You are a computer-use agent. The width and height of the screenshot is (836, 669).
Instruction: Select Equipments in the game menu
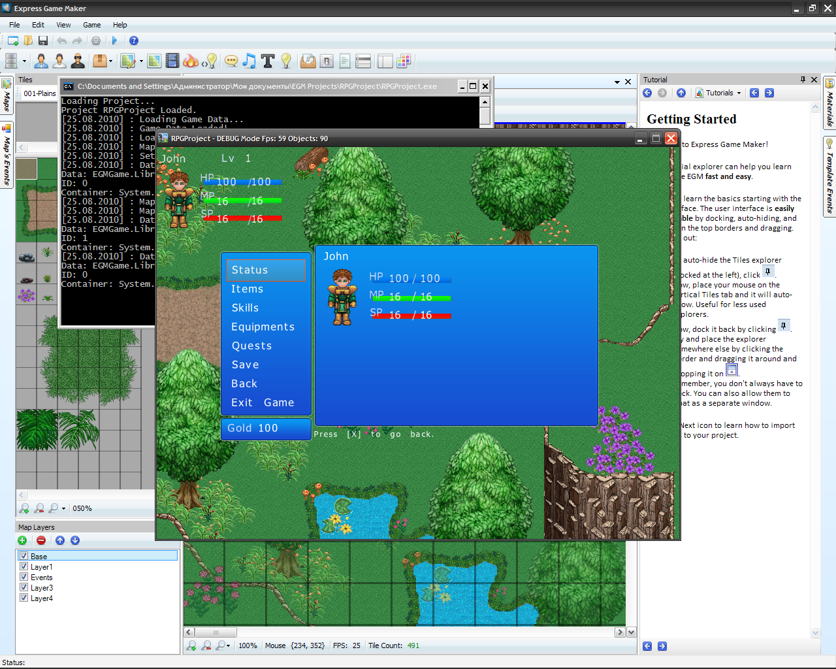263,327
